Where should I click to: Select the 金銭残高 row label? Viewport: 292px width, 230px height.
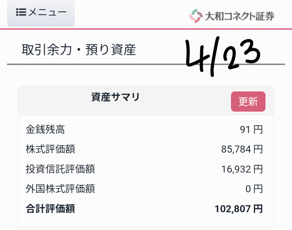pyautogui.click(x=45, y=129)
